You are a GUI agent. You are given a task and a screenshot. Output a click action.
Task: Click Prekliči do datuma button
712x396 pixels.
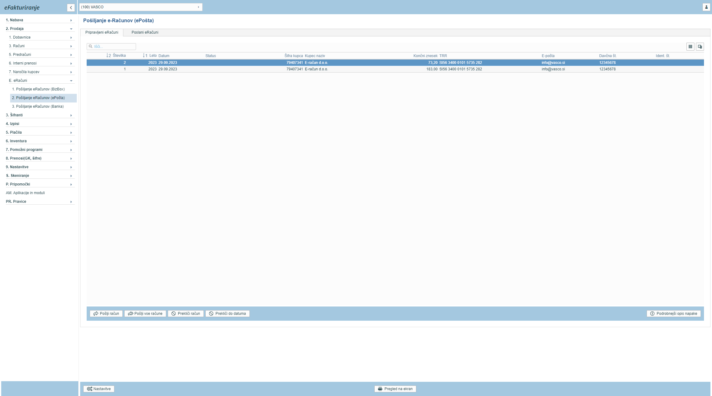228,314
